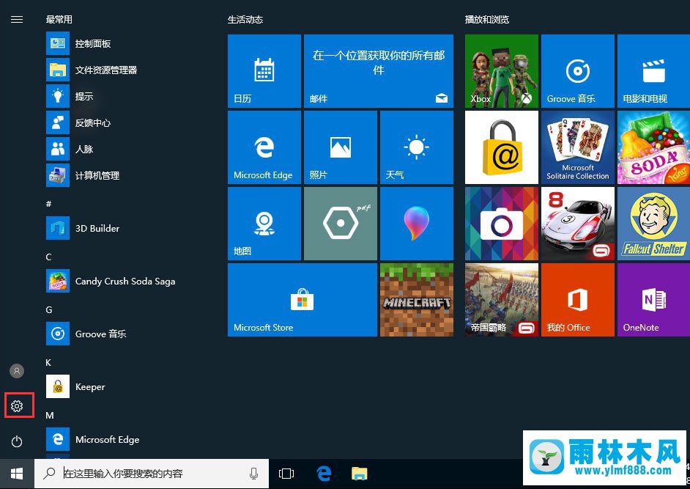Open 人脉 app from the list

click(70, 149)
